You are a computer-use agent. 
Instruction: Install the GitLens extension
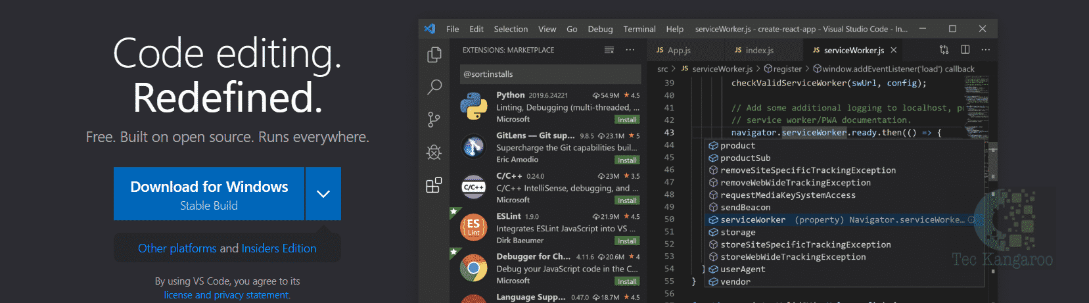627,160
